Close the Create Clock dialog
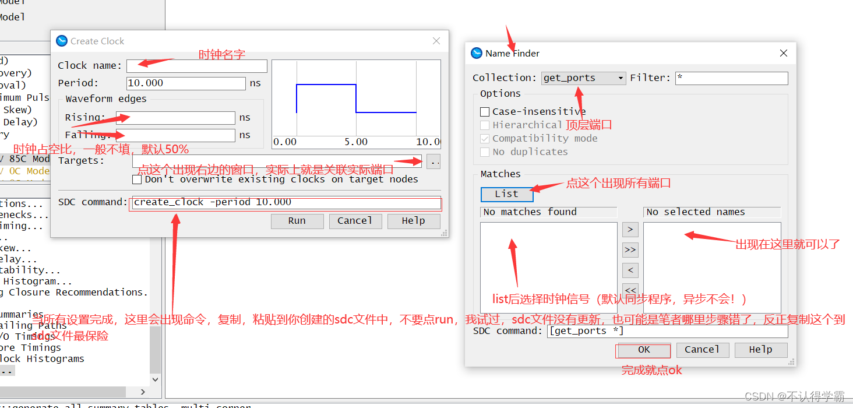 [436, 41]
